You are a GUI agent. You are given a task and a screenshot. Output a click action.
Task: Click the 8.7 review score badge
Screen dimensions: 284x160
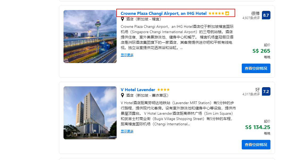(x=266, y=15)
